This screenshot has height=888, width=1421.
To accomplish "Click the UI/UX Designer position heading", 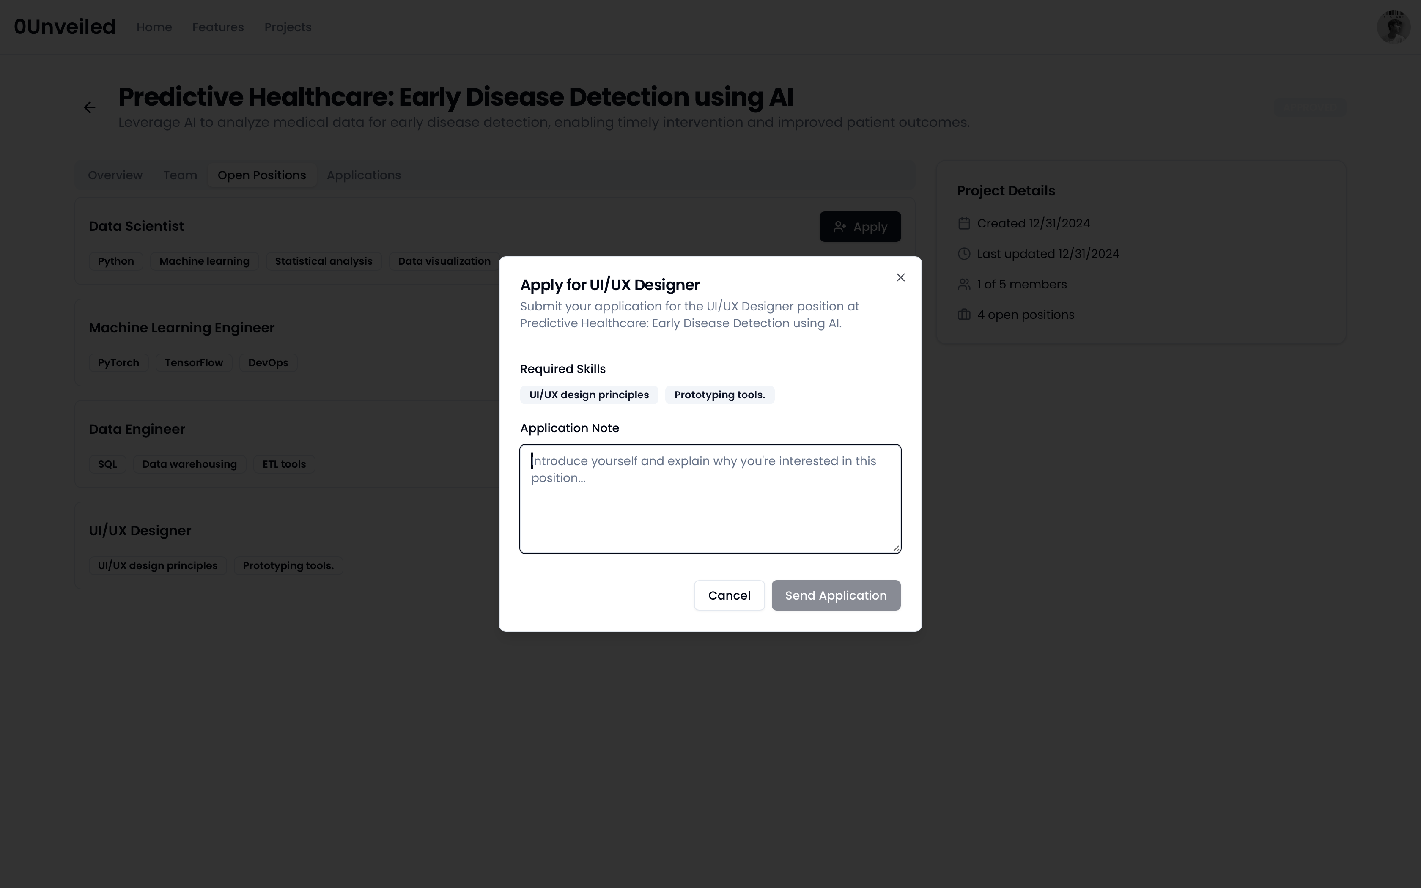I will tap(140, 531).
